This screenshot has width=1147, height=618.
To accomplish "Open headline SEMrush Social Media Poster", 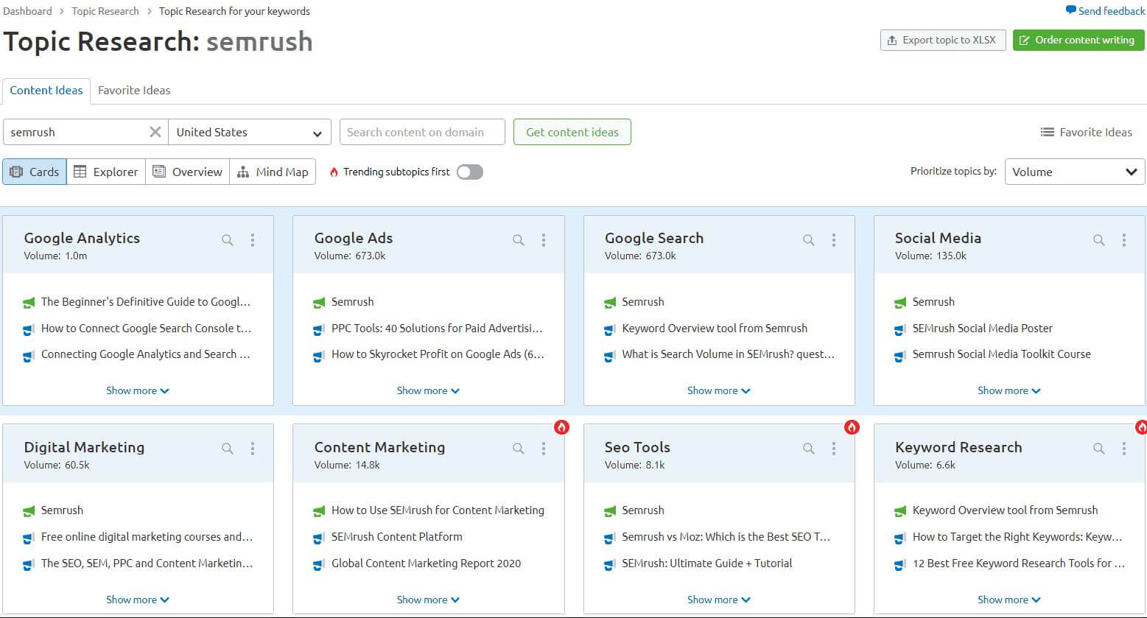I will (x=983, y=328).
